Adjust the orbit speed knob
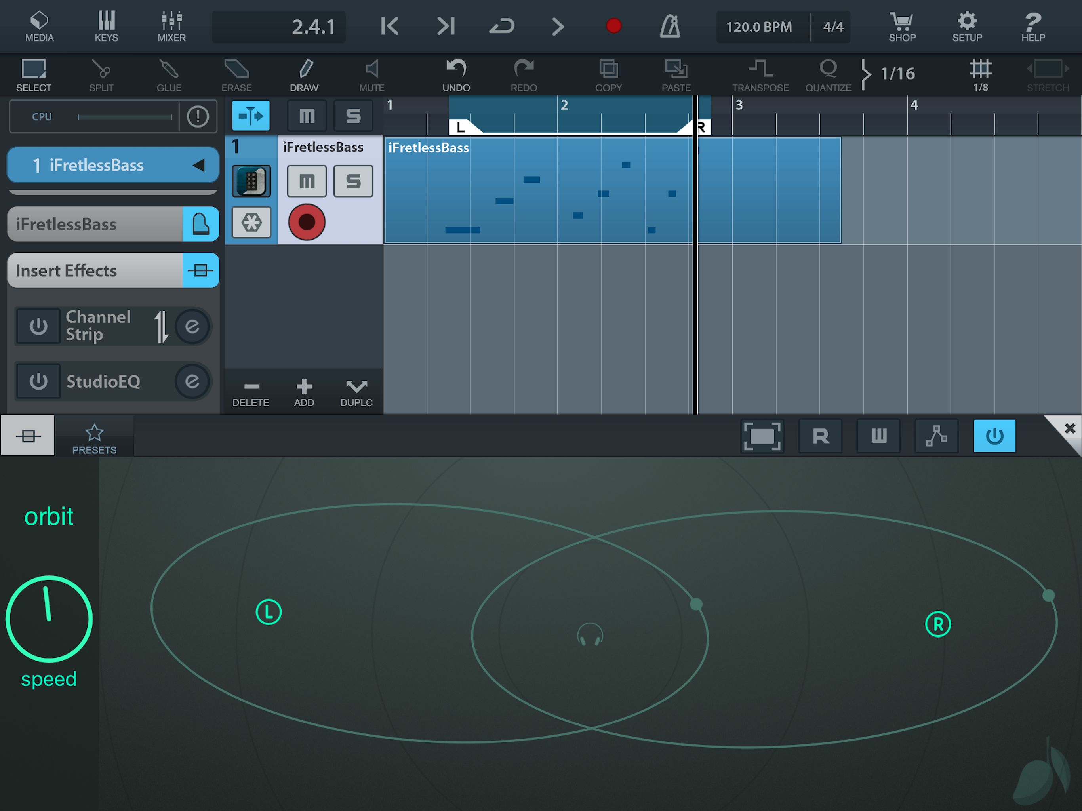1082x811 pixels. click(49, 618)
